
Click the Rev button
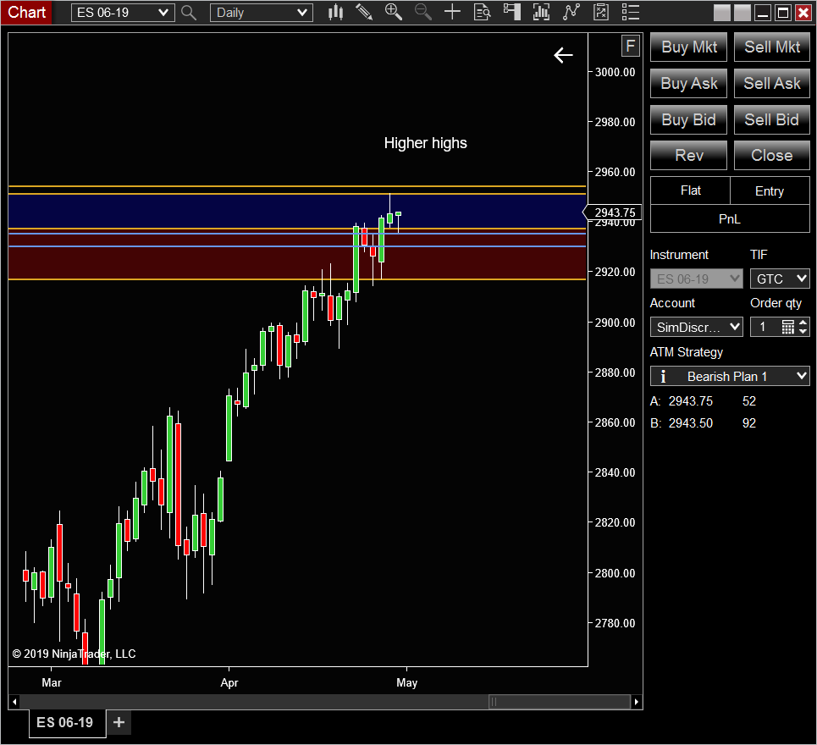coord(689,155)
